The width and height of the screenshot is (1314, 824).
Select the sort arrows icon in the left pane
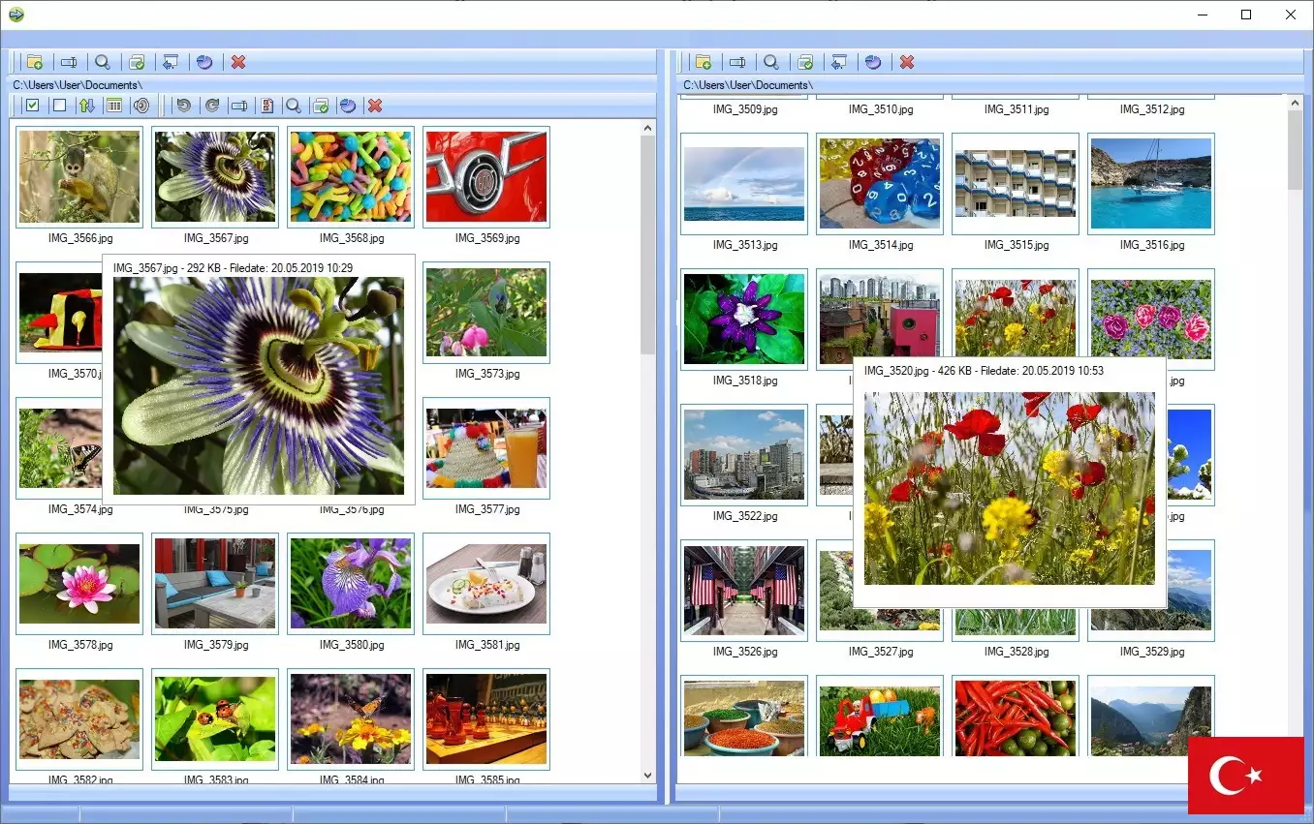coord(86,105)
